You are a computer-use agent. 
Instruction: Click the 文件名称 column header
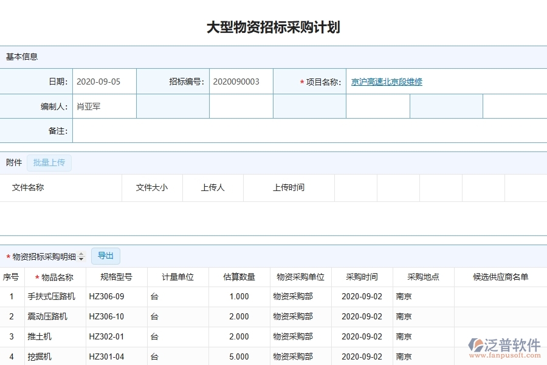tap(29, 187)
